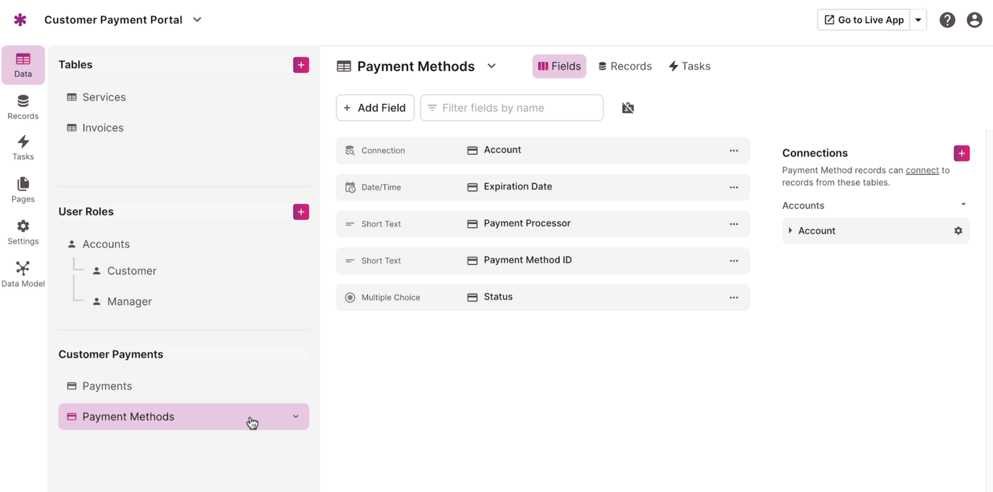Image resolution: width=993 pixels, height=492 pixels.
Task: Add a new connection with plus icon
Action: coord(962,153)
